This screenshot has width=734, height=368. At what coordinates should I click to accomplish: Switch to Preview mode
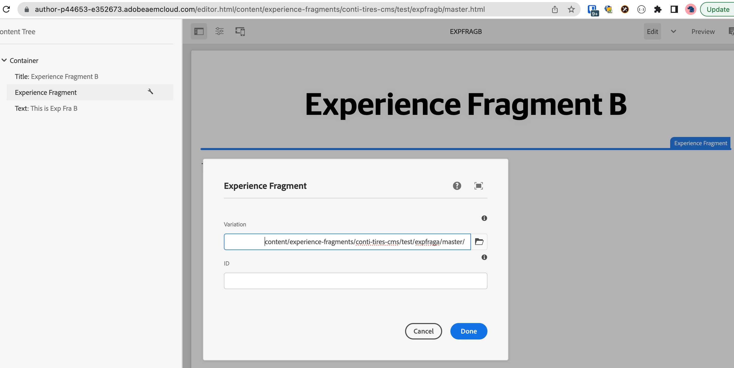[703, 31]
